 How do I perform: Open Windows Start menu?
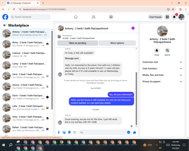3,145
